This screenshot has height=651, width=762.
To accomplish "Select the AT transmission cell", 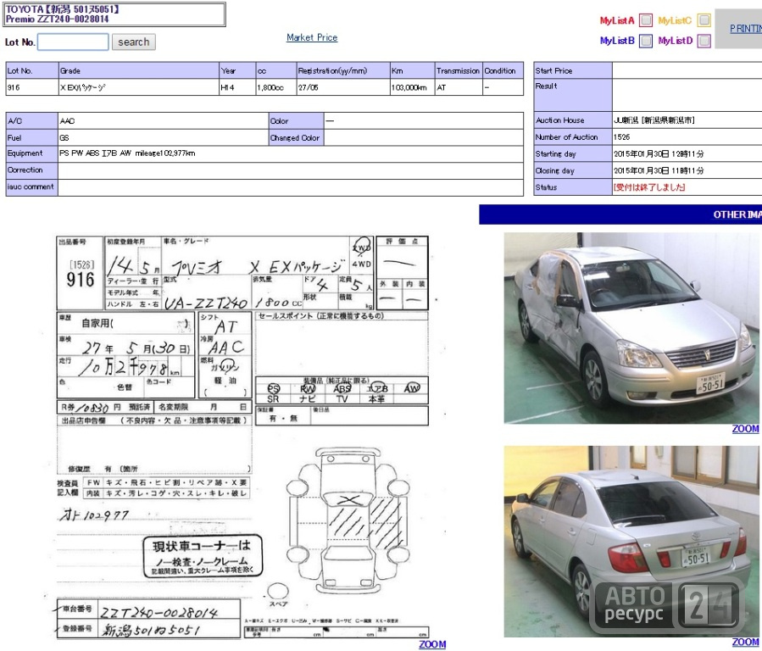I will click(459, 87).
